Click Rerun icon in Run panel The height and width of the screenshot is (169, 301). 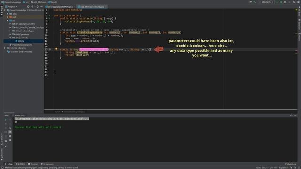click(x=6, y=120)
